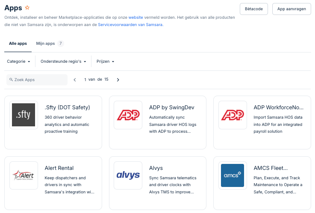Click 'Import Samsara HOS data' description
The height and width of the screenshot is (213, 315).
point(278,124)
